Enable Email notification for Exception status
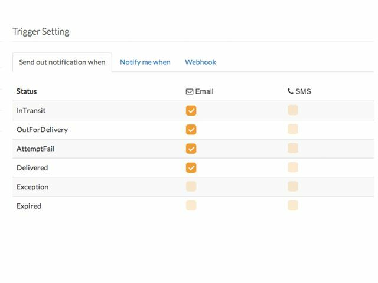 [x=191, y=187]
